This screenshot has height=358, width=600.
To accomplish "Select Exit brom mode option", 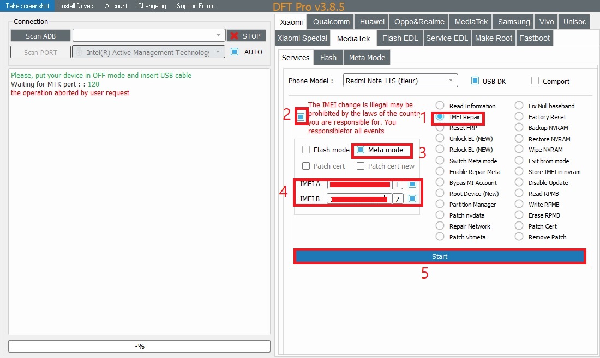I will (519, 161).
